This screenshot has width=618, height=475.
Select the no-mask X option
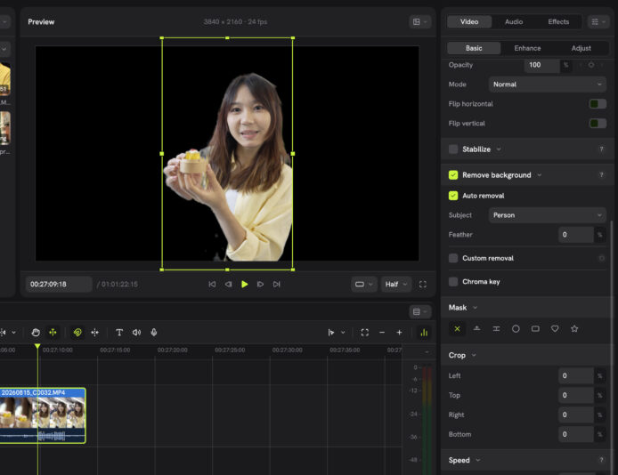coord(457,328)
